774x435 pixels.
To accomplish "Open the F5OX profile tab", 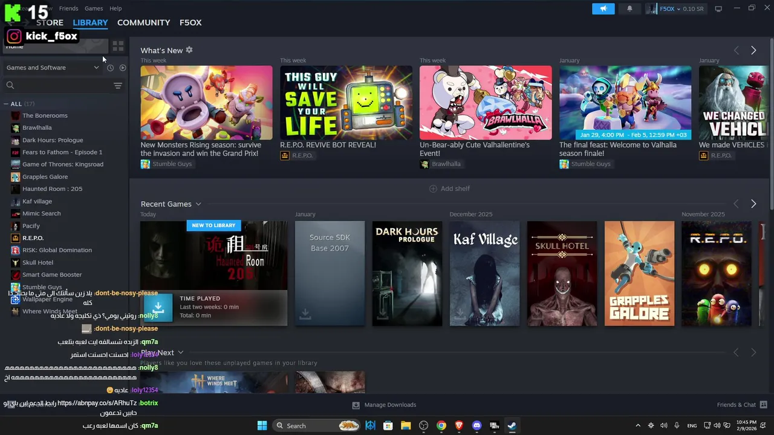I will pyautogui.click(x=190, y=22).
